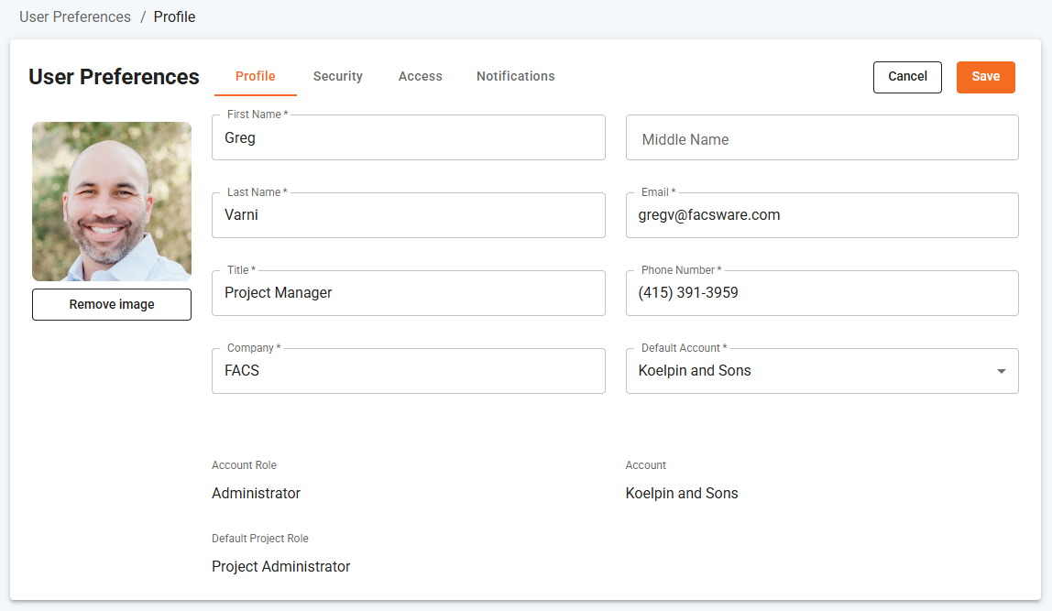
Task: Click the Profile breadcrumb item
Action: pyautogui.click(x=174, y=16)
